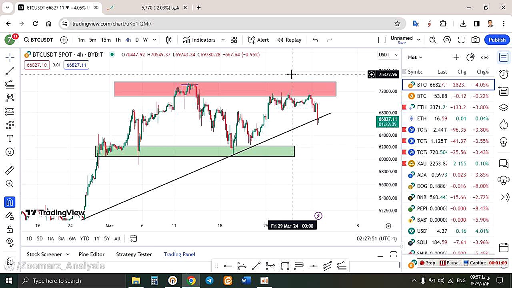Open the watchlist three-dots menu
The height and width of the screenshot is (288, 512).
[x=485, y=57]
